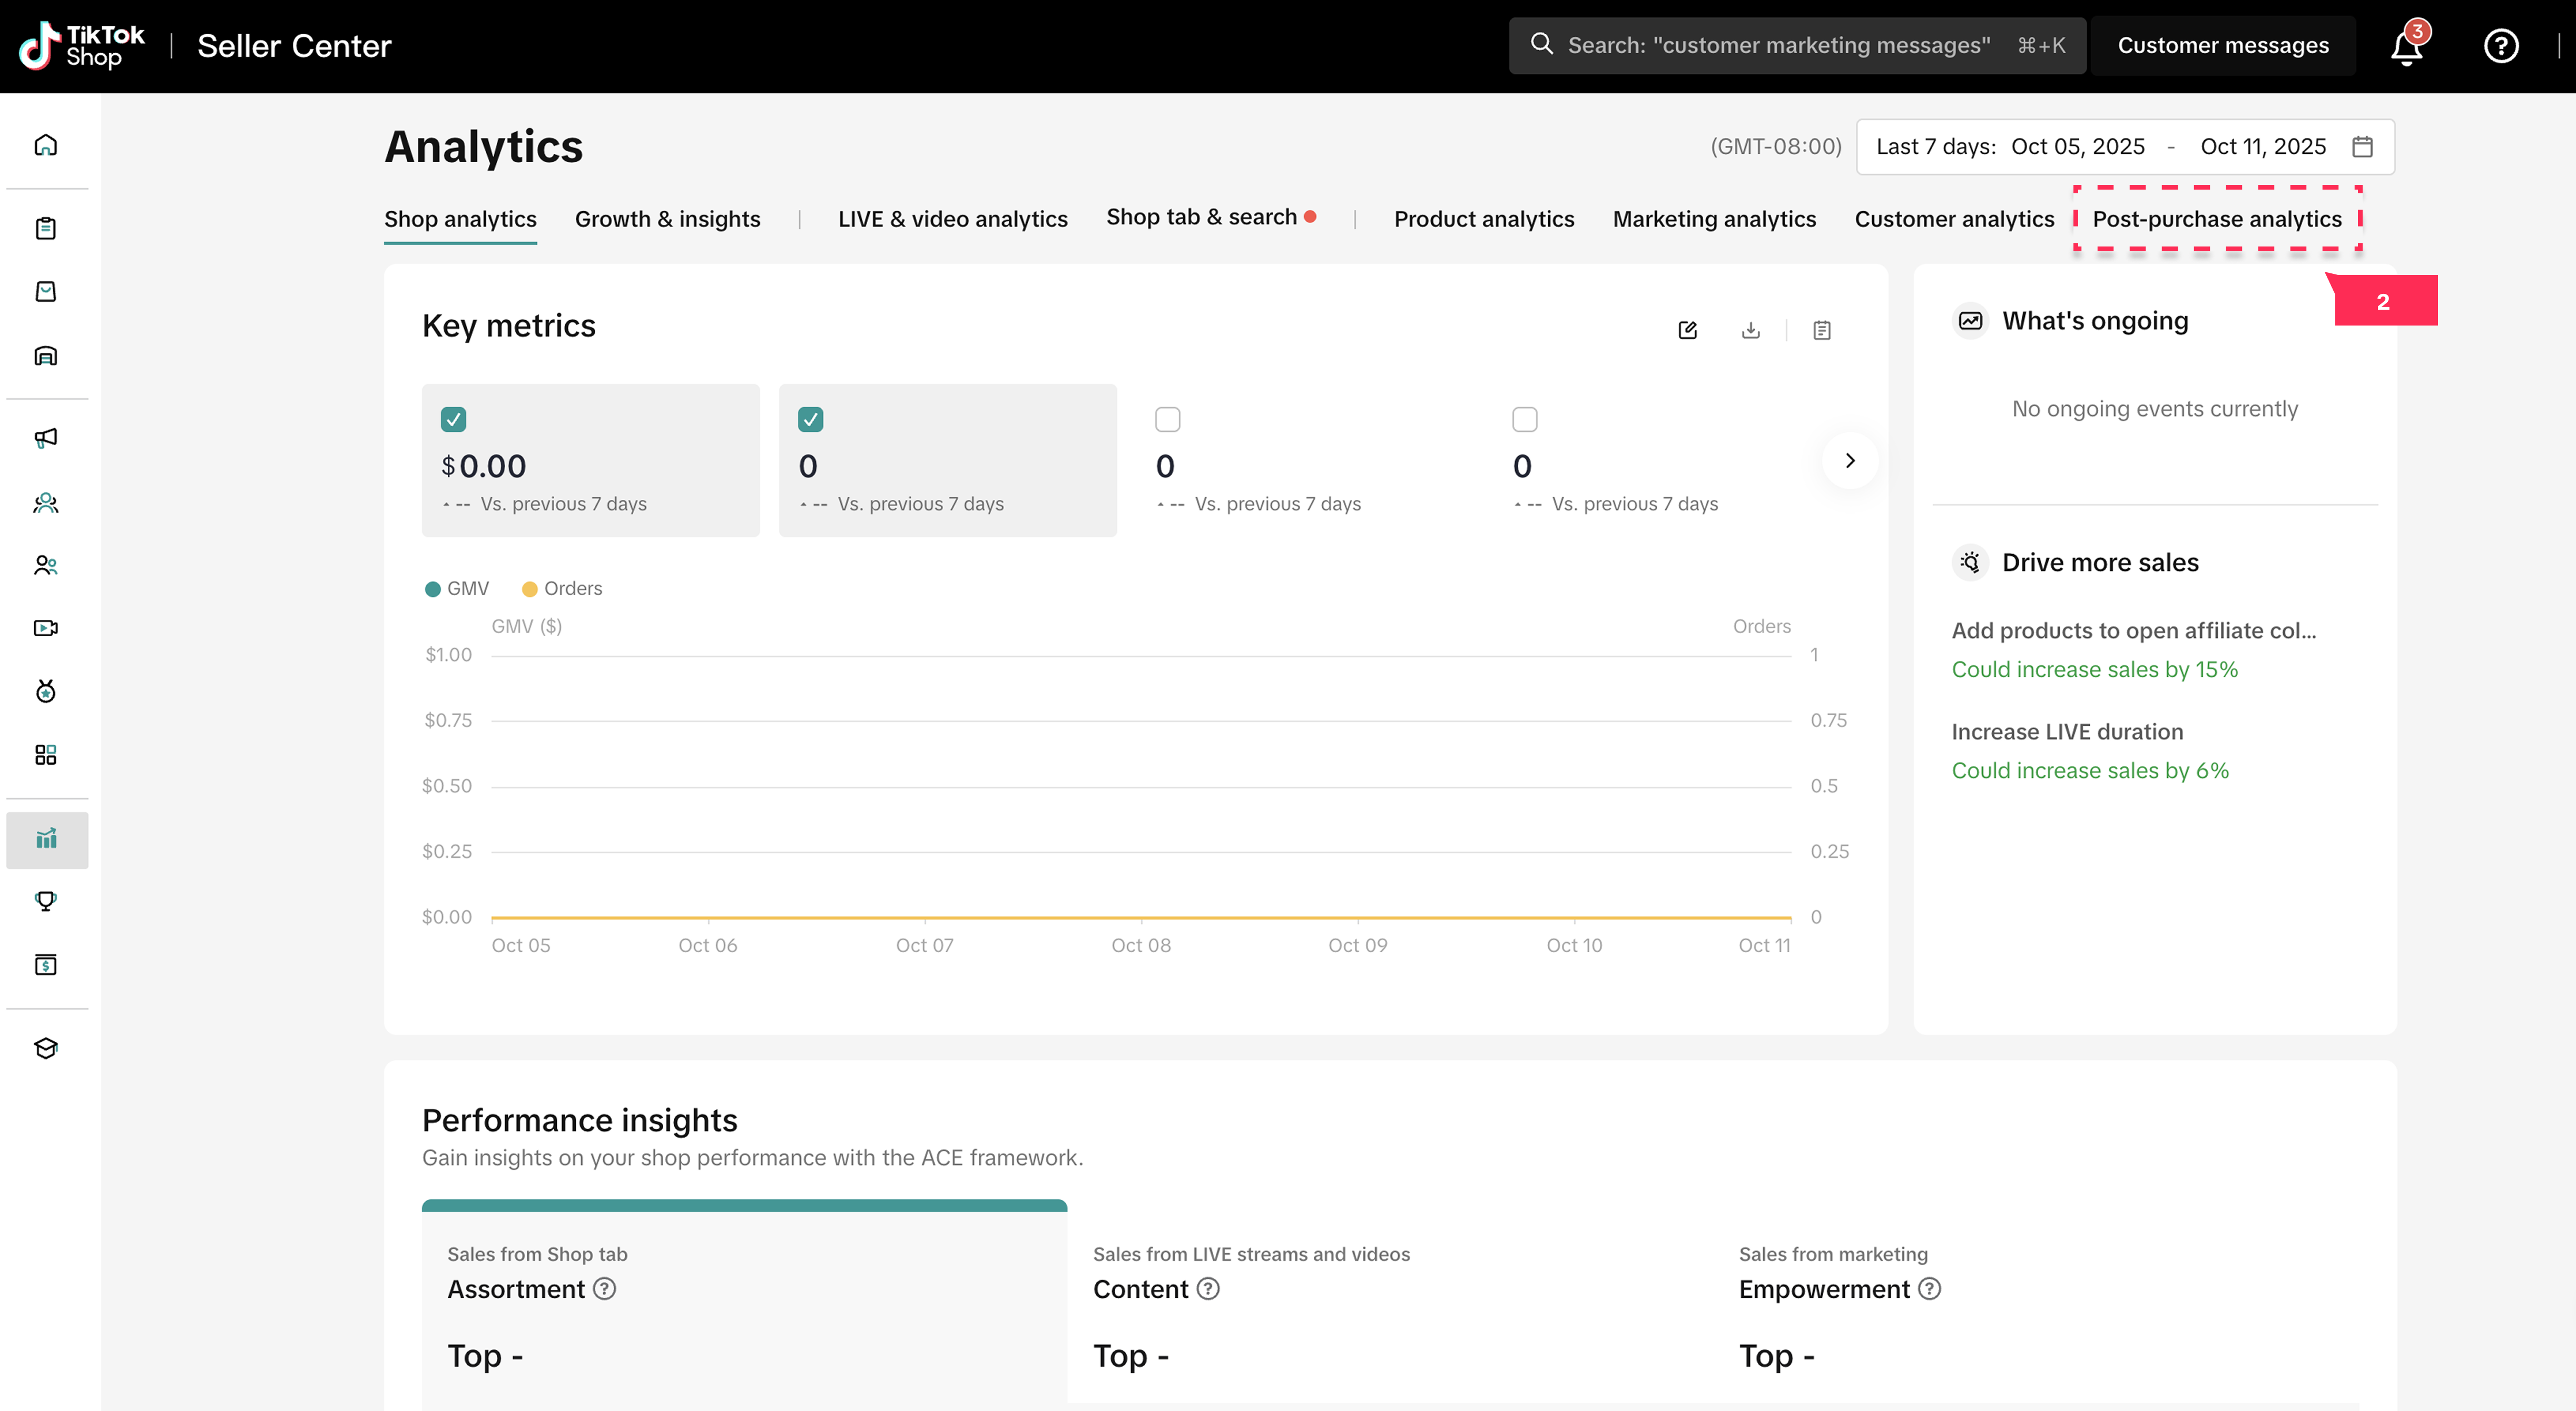Check the third metric card checkbox

(1167, 419)
